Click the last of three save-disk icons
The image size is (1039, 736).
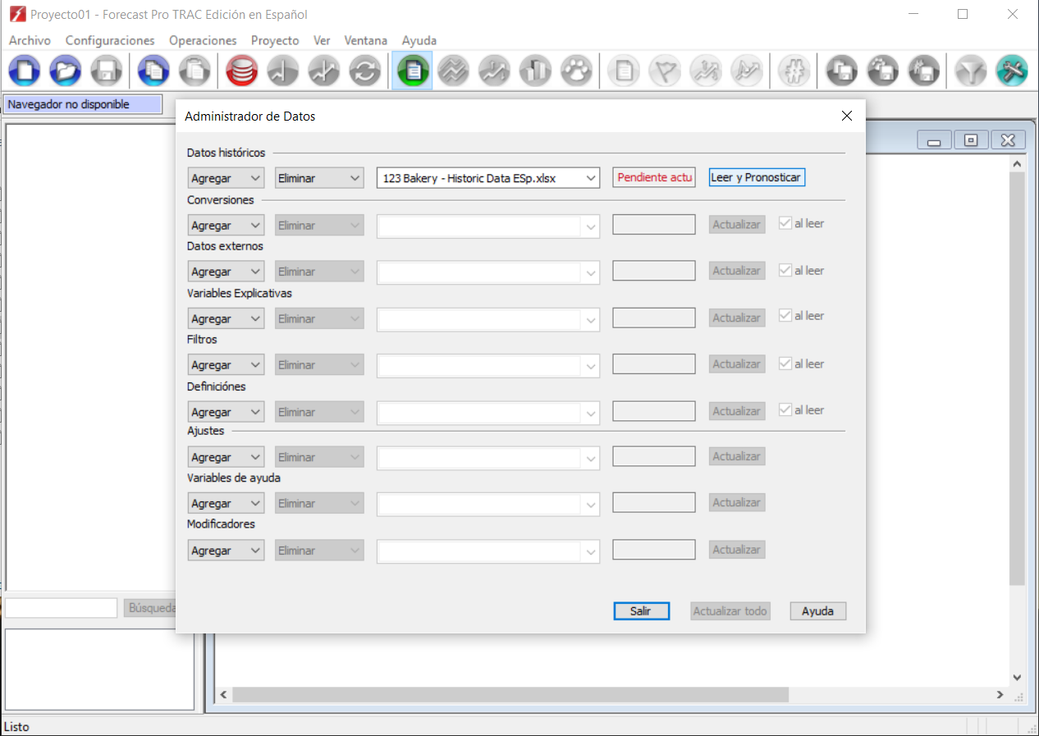pyautogui.click(x=923, y=71)
